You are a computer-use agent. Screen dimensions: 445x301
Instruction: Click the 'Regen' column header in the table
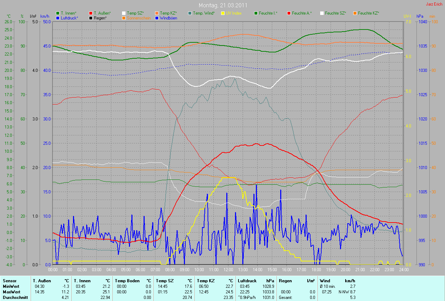tap(285, 281)
